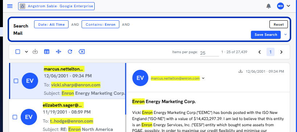Go to next page of results
297x132 pixels.
(281, 52)
